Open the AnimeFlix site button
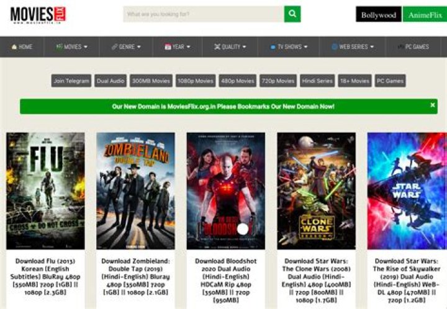Viewport: 447px width, 309px height. [x=425, y=14]
